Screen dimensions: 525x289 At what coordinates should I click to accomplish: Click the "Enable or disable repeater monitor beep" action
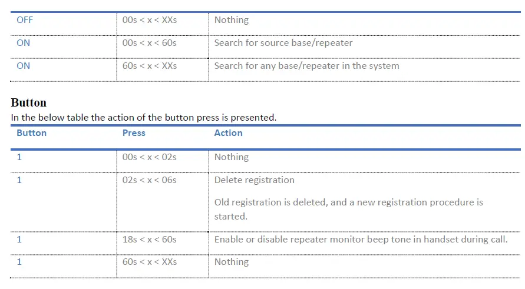[x=361, y=240]
